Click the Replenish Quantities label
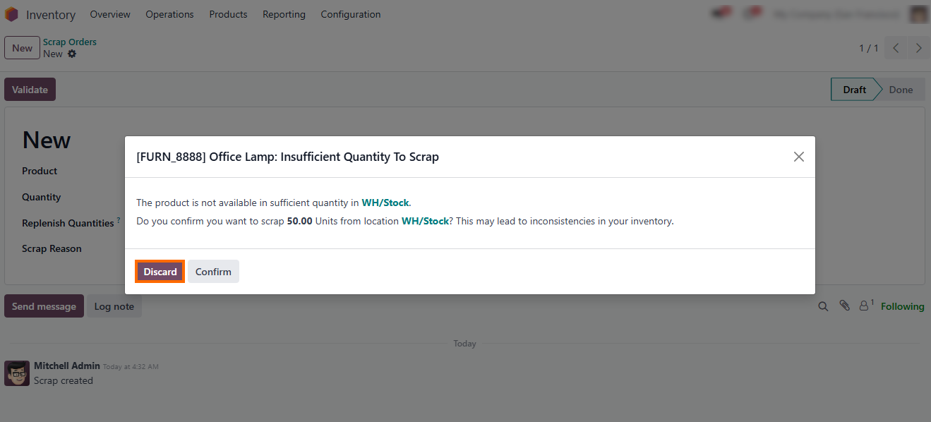 (x=68, y=223)
